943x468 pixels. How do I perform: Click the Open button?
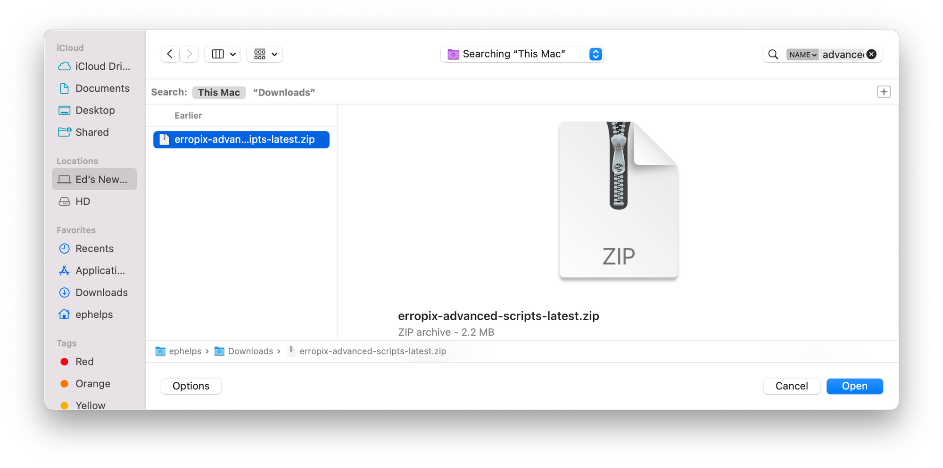tap(854, 386)
